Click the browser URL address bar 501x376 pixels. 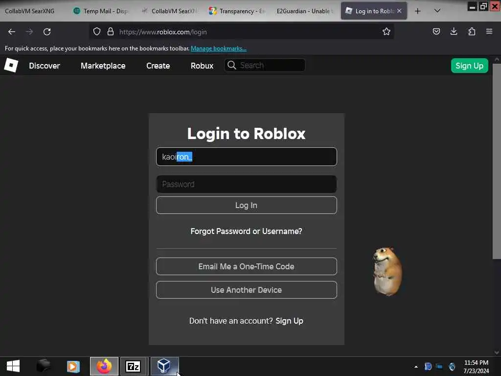241,32
